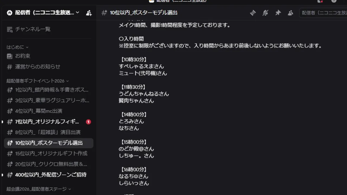Open the 運営からのお知らせ channel

coord(49,67)
